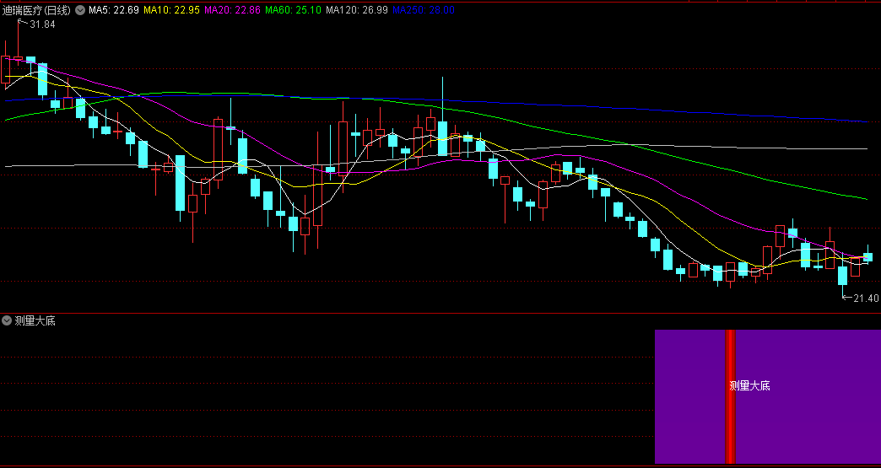Select the MA20: 22.86 label
881x468 pixels.
click(232, 10)
